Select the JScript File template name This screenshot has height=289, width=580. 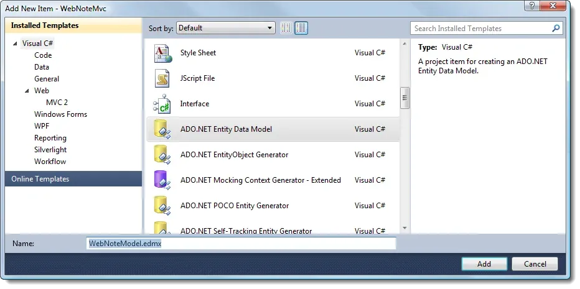[197, 78]
